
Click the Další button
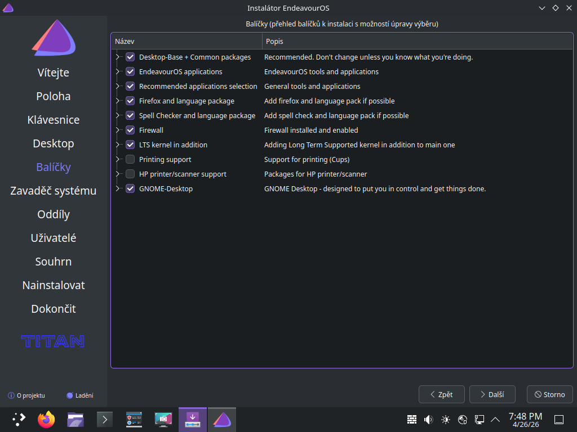(x=492, y=394)
